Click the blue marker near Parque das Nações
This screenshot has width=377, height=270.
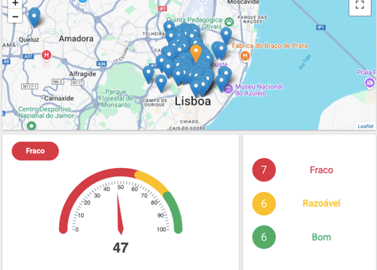click(x=226, y=36)
